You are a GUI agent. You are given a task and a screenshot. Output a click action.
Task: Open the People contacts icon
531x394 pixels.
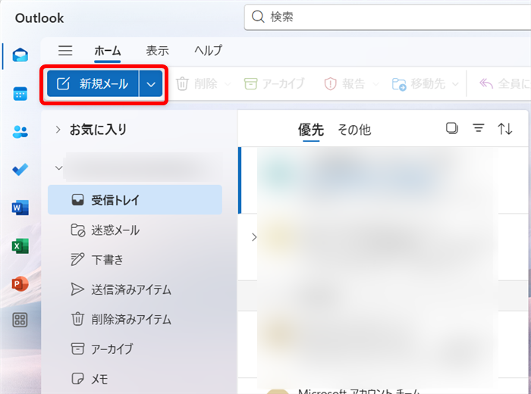[20, 132]
